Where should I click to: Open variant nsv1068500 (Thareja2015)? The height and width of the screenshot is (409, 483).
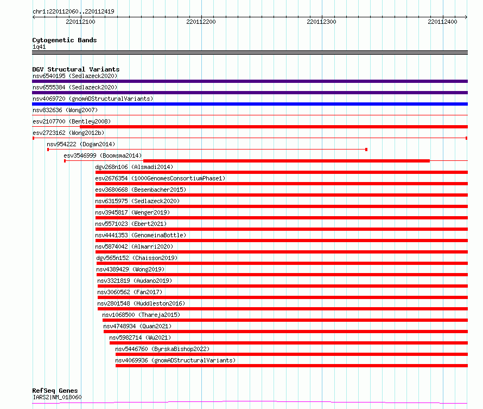[x=141, y=315]
